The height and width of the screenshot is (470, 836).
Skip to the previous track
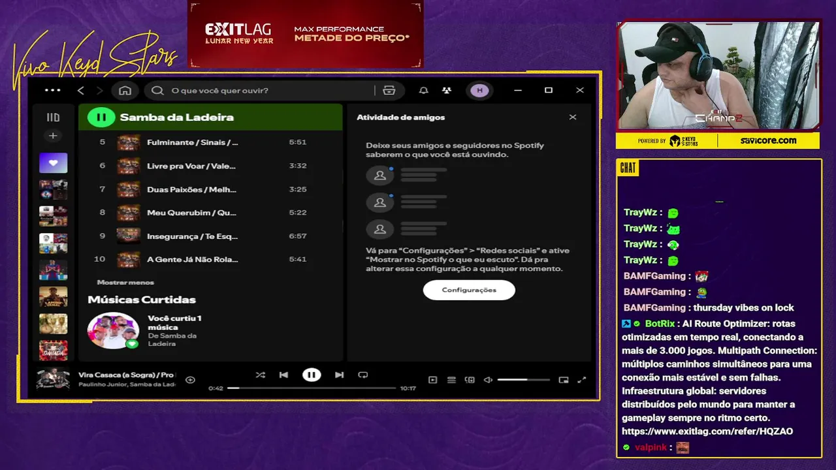[283, 375]
